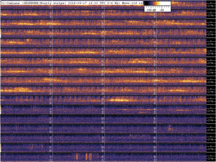This screenshot has height=162, width=216.
Task: Click the -100 dB legend label
Action: coord(151,10)
